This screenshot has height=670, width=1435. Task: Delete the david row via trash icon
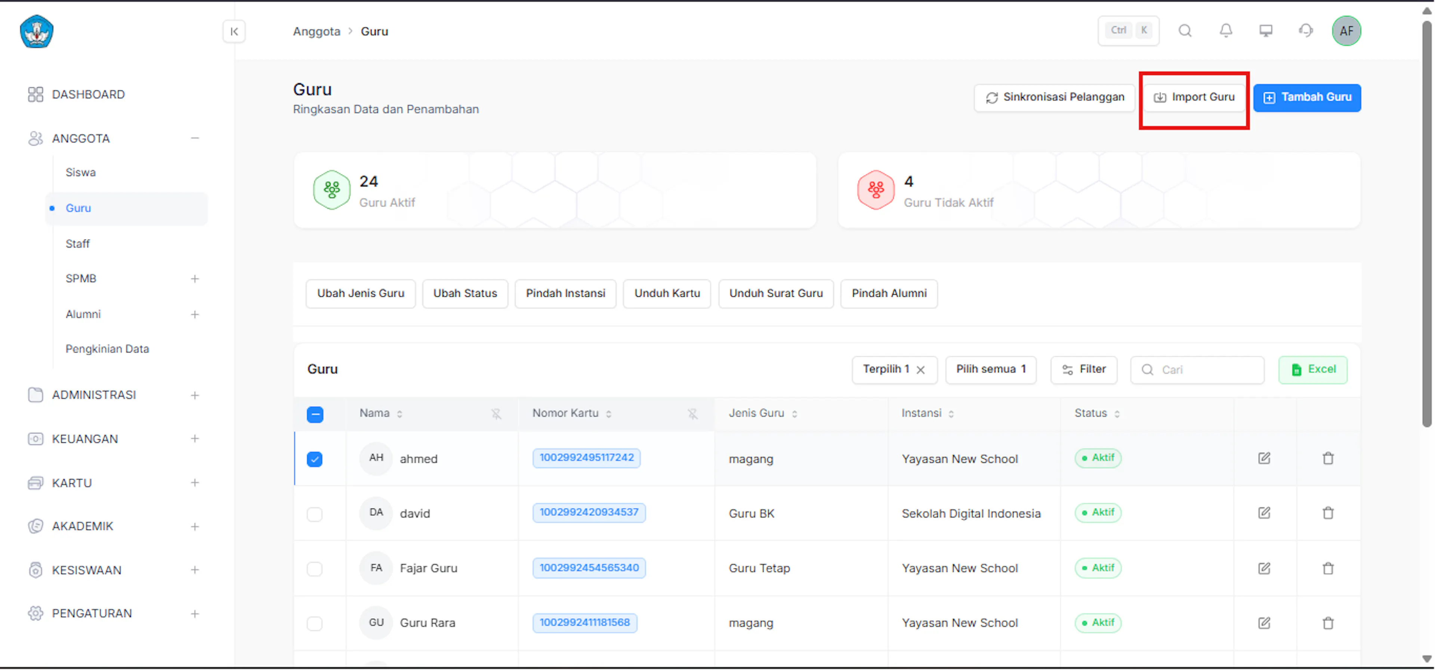click(1328, 513)
